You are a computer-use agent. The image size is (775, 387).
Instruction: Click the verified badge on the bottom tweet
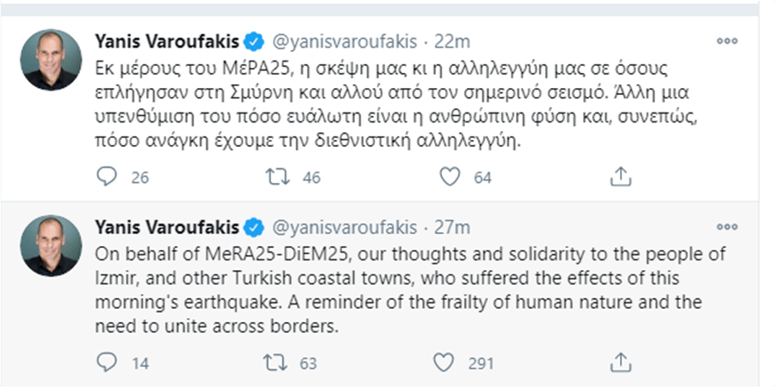[254, 228]
